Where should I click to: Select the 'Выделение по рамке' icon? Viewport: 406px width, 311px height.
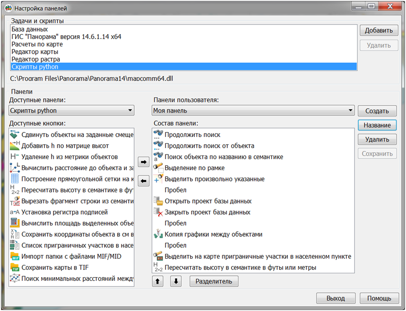click(x=158, y=168)
